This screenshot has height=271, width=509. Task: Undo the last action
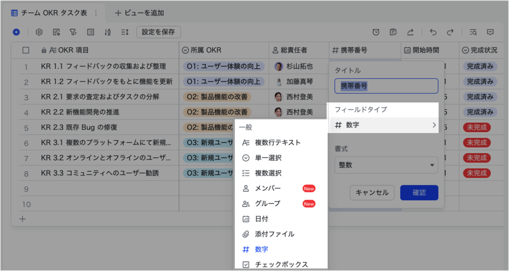coord(433,32)
